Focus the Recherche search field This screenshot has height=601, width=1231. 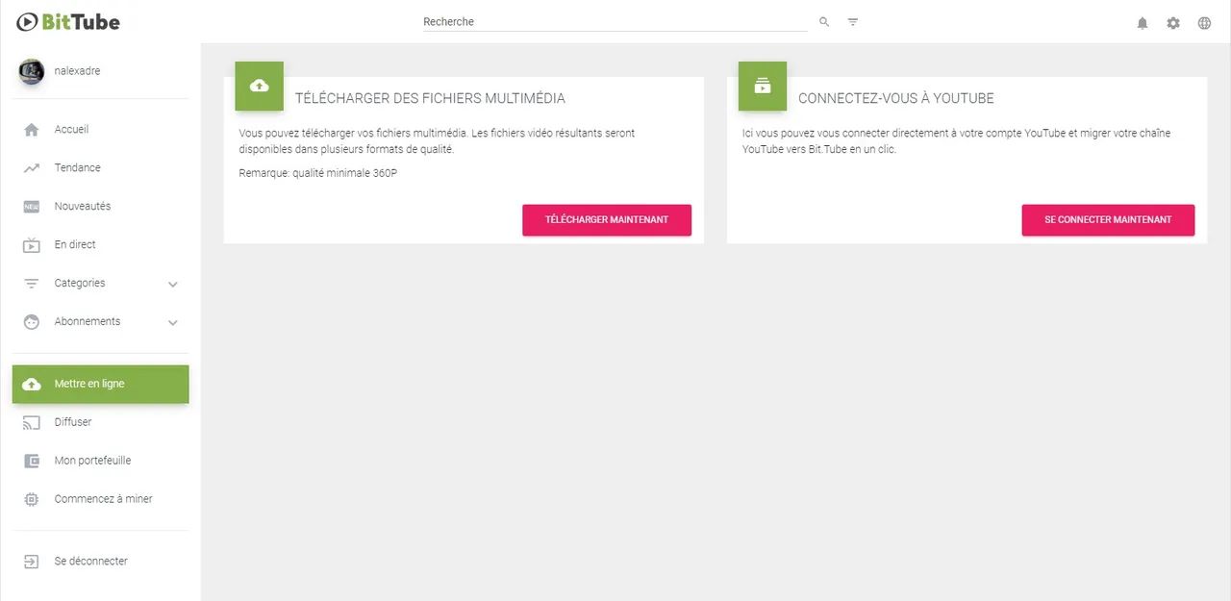pos(615,21)
